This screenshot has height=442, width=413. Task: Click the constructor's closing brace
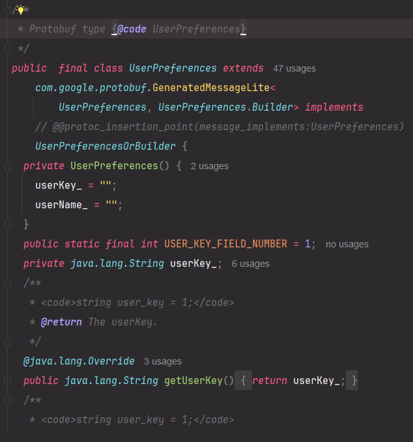26,225
